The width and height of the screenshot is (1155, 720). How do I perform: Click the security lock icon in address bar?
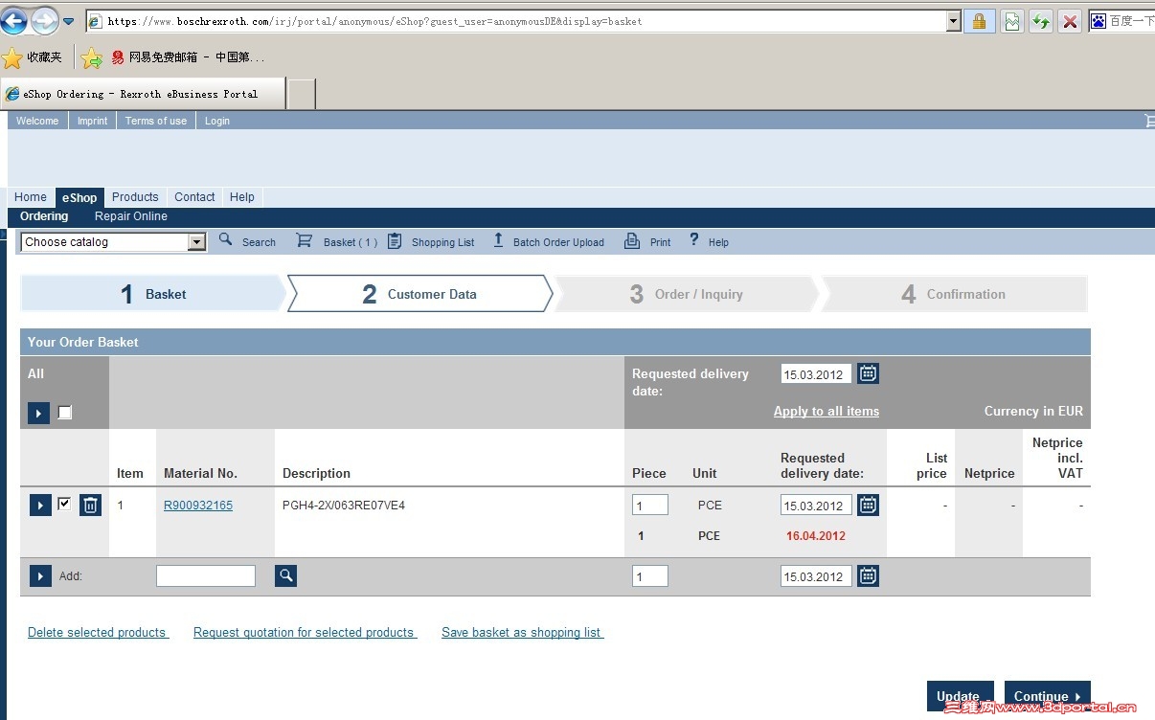[x=979, y=21]
